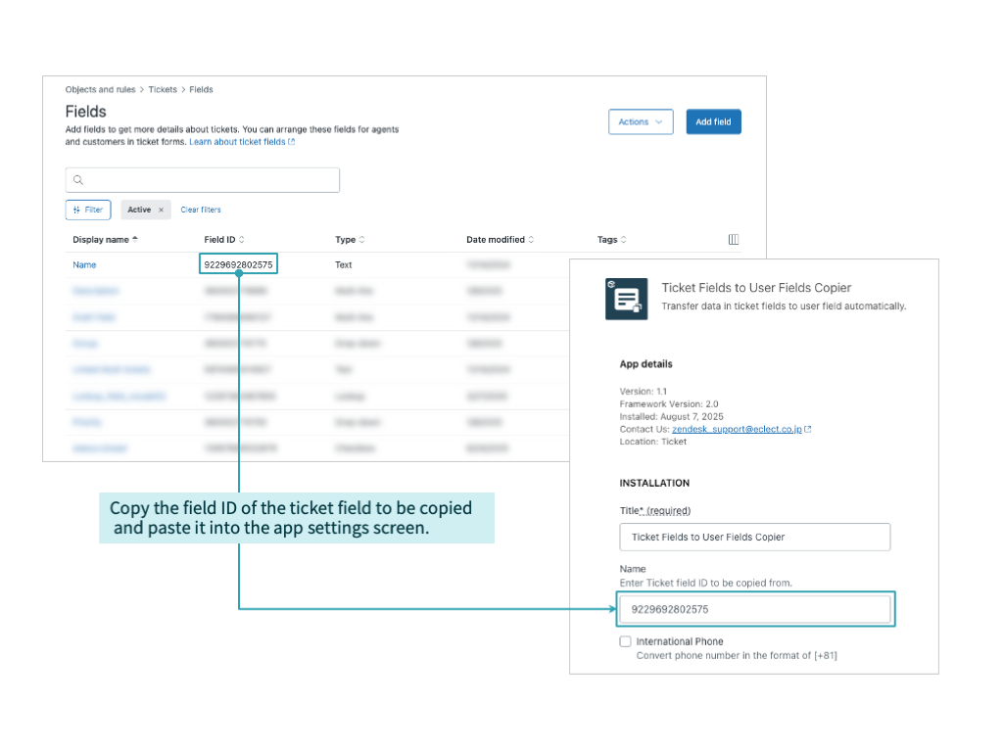The image size is (1003, 752).
Task: Navigate to Tickets in the breadcrumb
Action: [x=162, y=89]
